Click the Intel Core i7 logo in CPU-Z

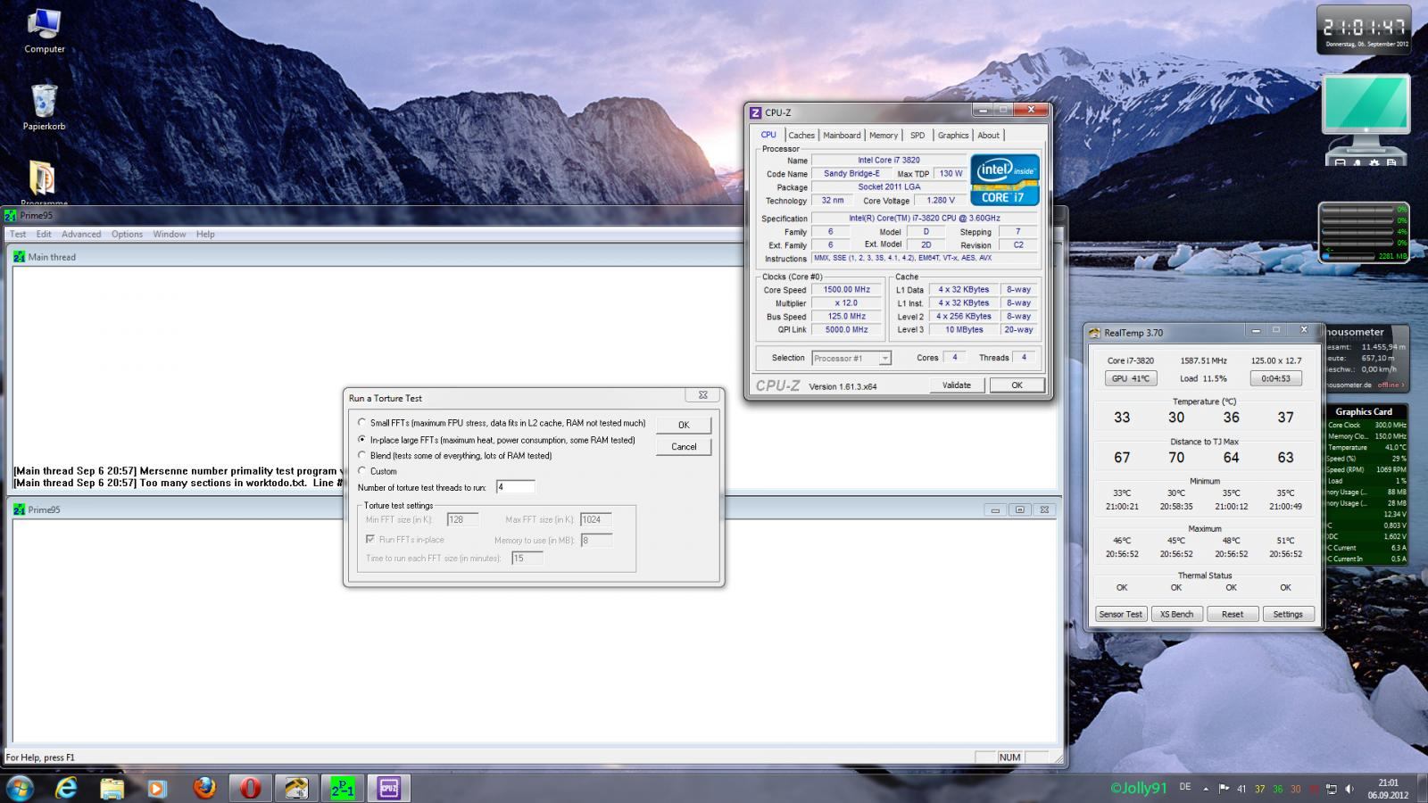pyautogui.click(x=1005, y=180)
